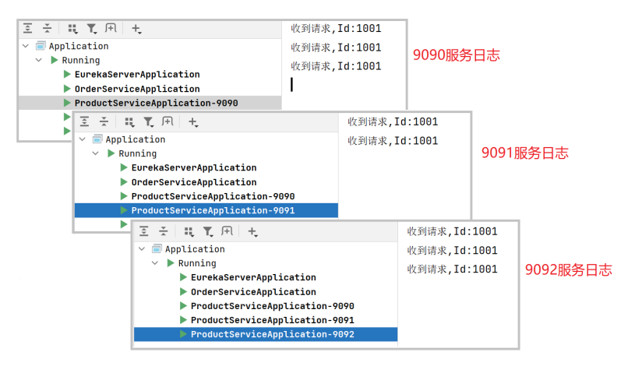Image resolution: width=642 pixels, height=366 pixels.
Task: Click the red 9092服务日志 label
Action: pyautogui.click(x=569, y=269)
